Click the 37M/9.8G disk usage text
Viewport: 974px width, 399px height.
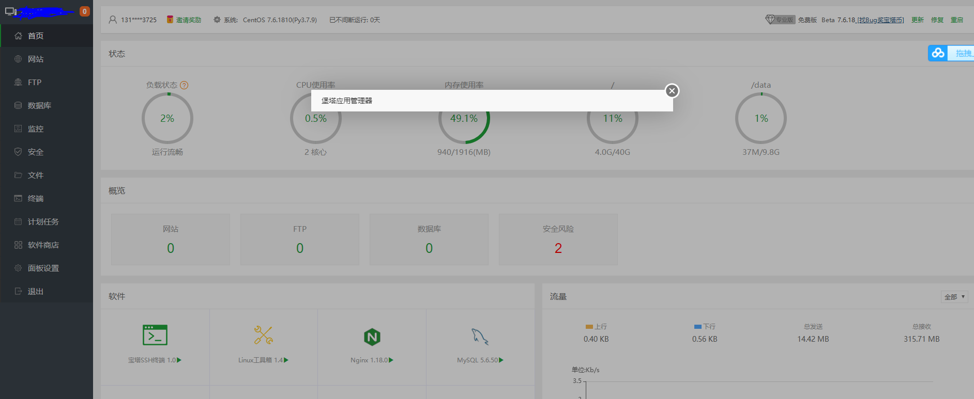pos(761,152)
